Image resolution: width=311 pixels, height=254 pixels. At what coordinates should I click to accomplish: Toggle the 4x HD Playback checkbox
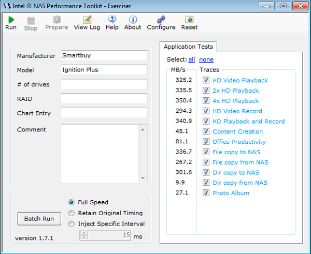206,101
